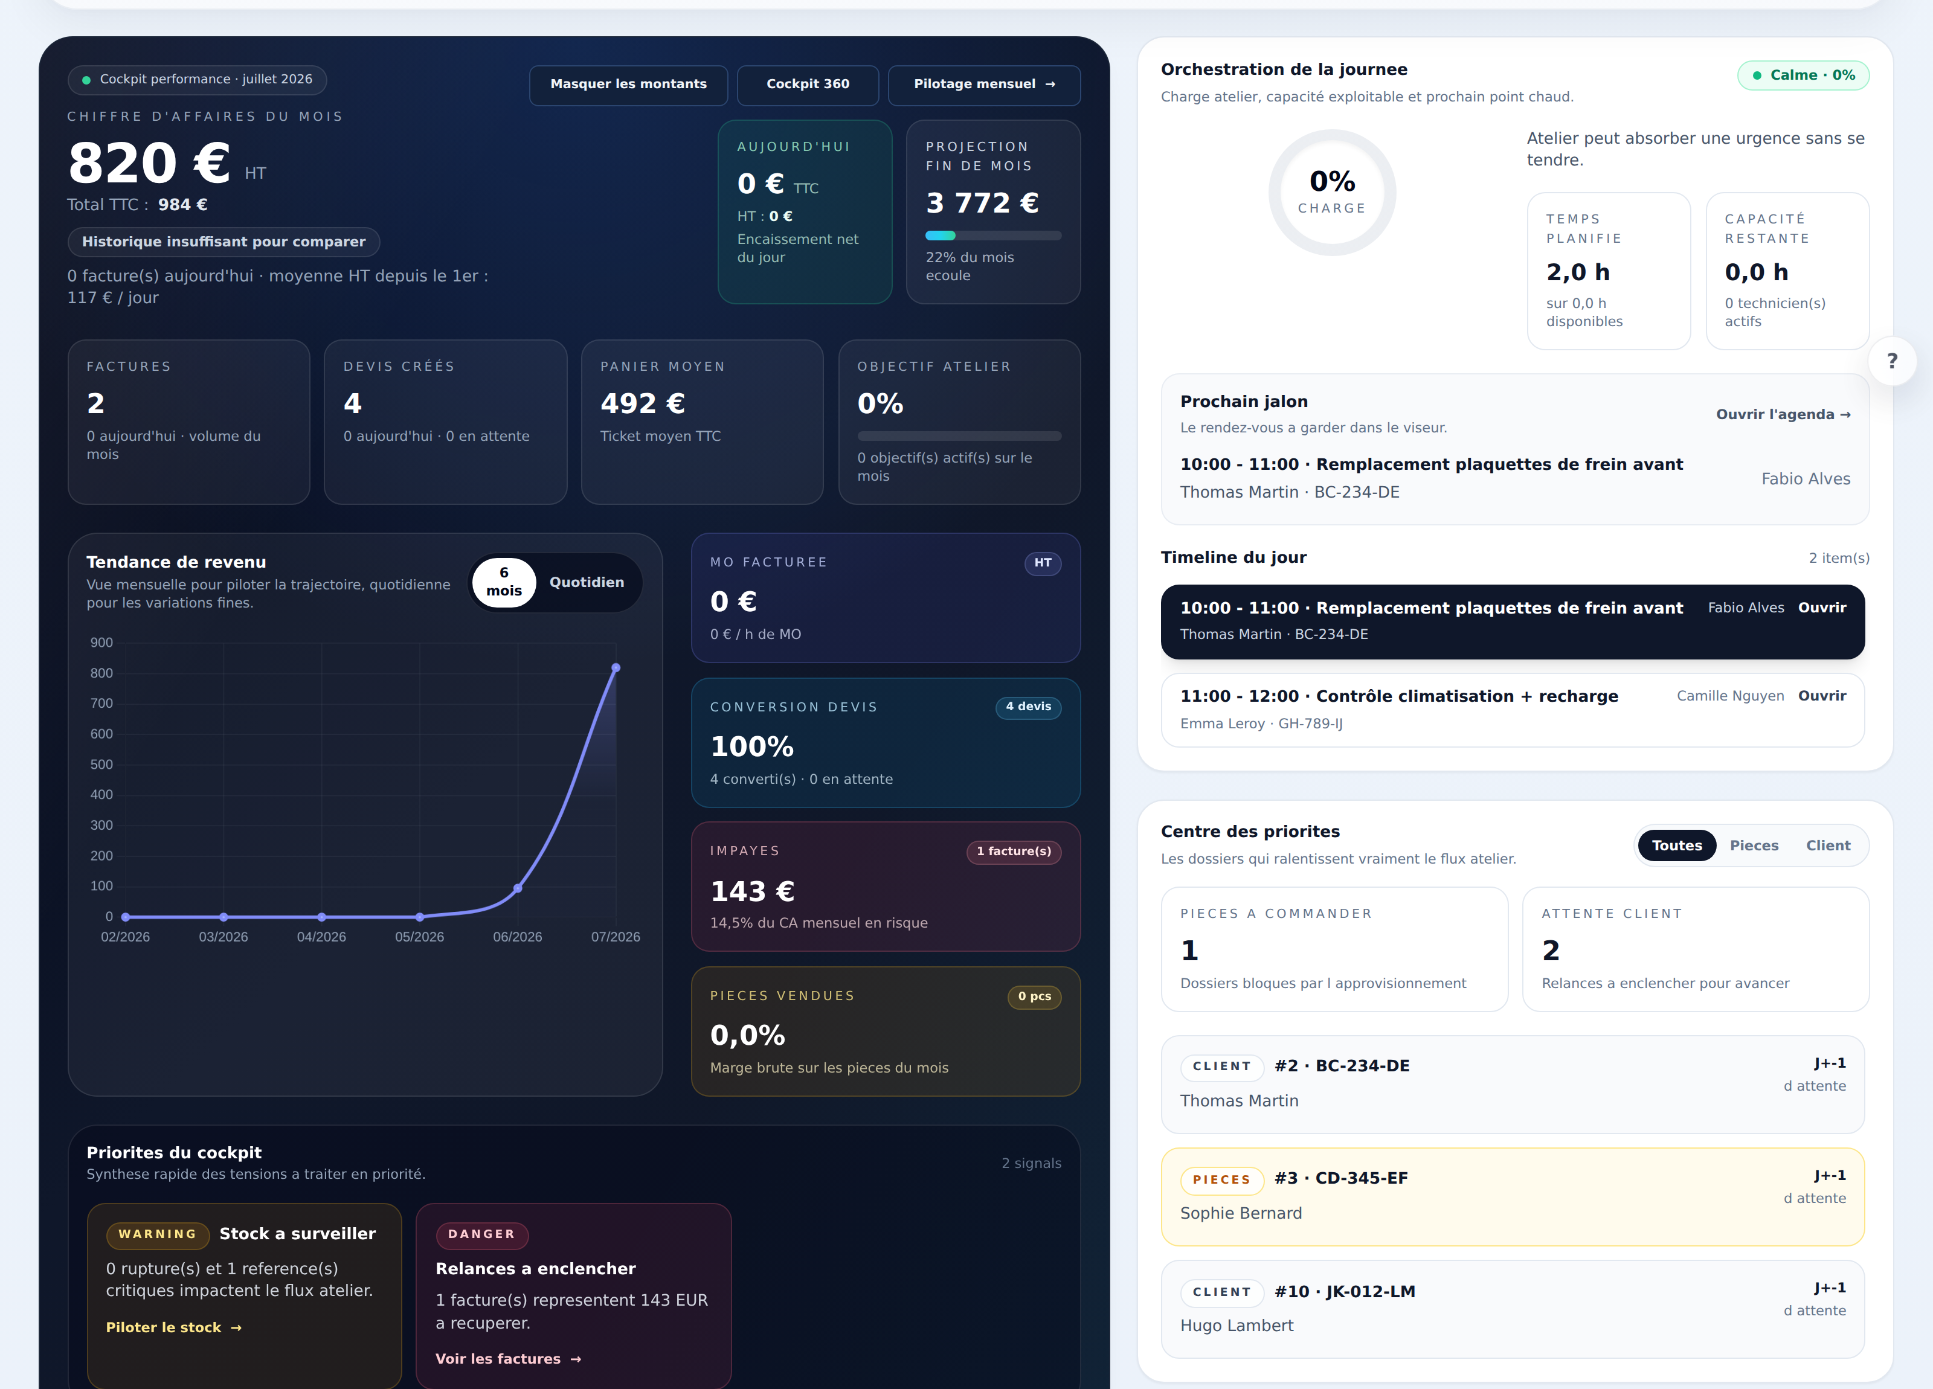Switch to Pieces priorities tab
Screen dimensions: 1933x1389
click(x=1753, y=845)
